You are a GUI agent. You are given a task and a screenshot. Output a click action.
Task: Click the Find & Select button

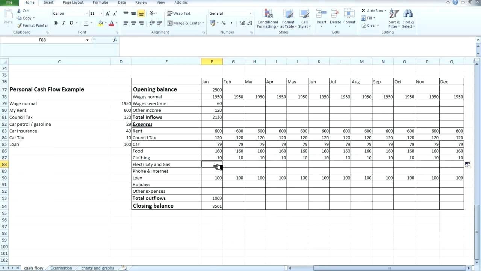(408, 19)
